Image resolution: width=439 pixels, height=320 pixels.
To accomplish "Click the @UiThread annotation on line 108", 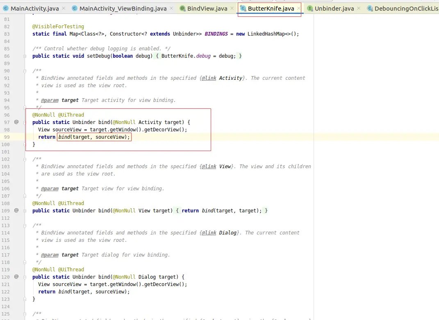I will (71, 203).
